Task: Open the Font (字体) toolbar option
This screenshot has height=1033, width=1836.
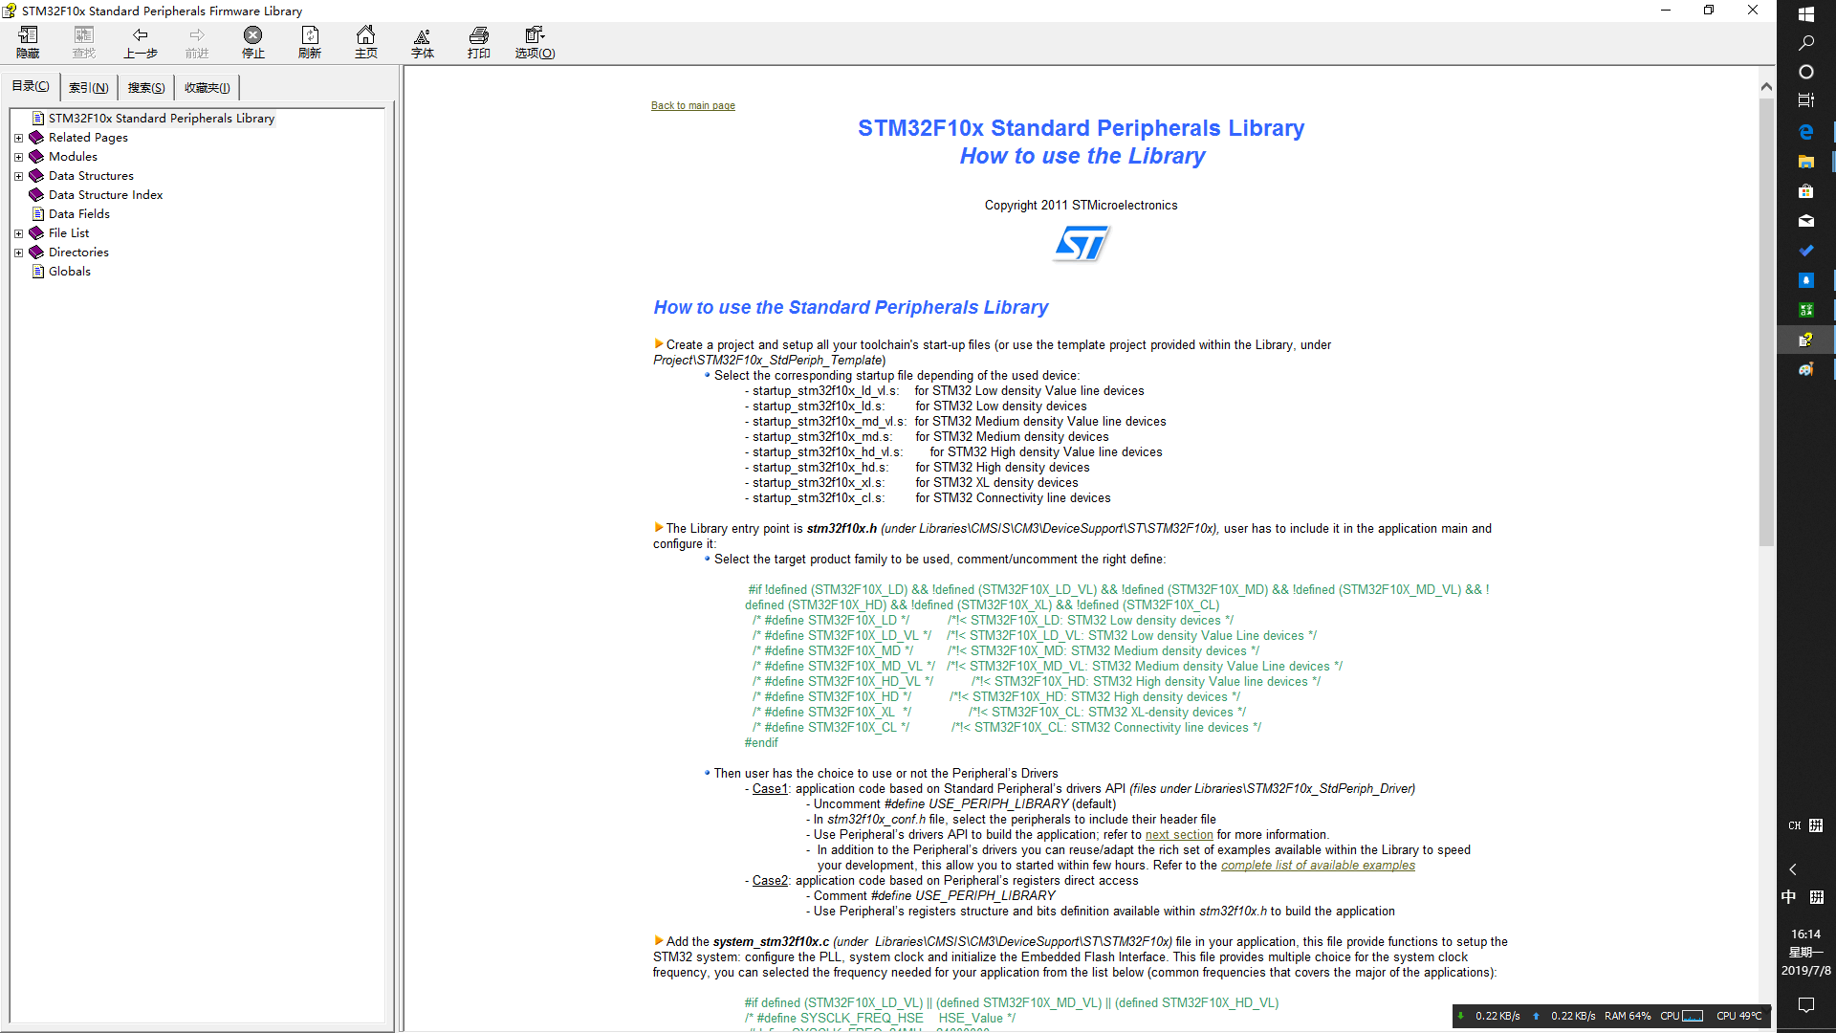Action: point(423,42)
